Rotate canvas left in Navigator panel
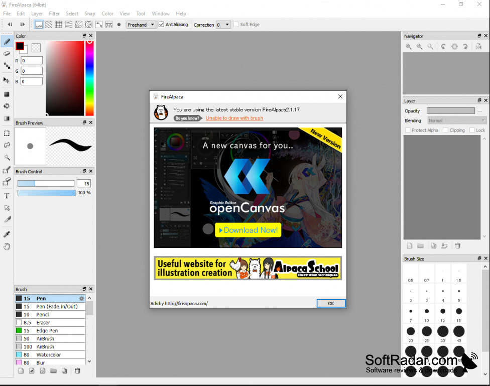490x386 pixels. (x=443, y=47)
